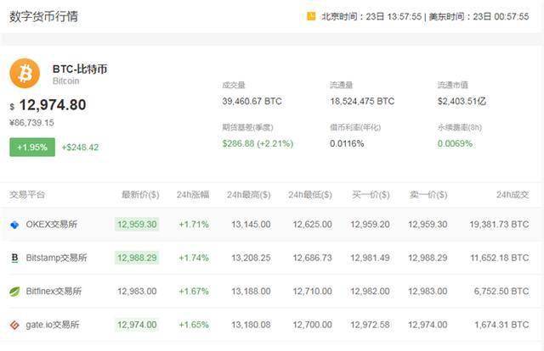544x351 pixels.
Task: Click Bitfinex 24h volume 6,752.50 BTC
Action: pos(501,292)
